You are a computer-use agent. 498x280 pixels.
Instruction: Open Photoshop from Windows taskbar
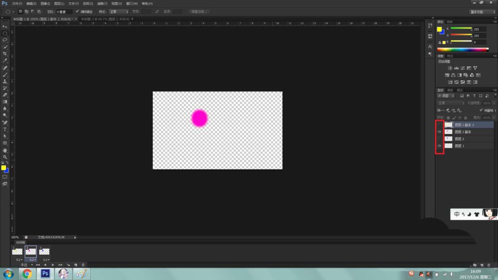[45, 274]
